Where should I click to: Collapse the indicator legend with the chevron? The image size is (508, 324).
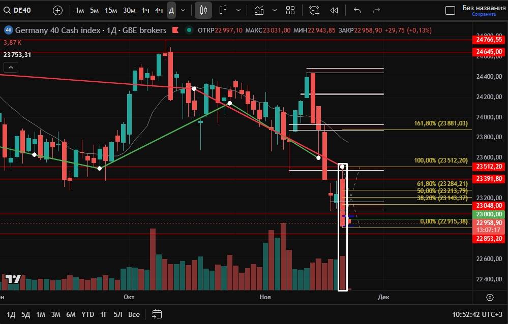click(11, 67)
